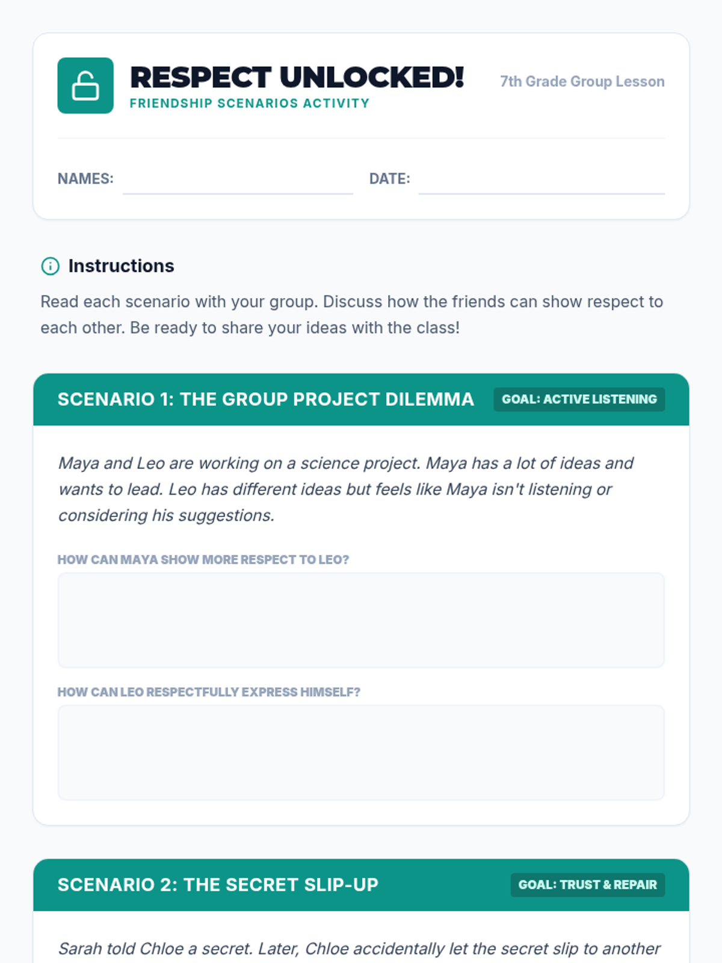Select Leo respectfully express himself answer box
The width and height of the screenshot is (722, 963).
tap(361, 752)
